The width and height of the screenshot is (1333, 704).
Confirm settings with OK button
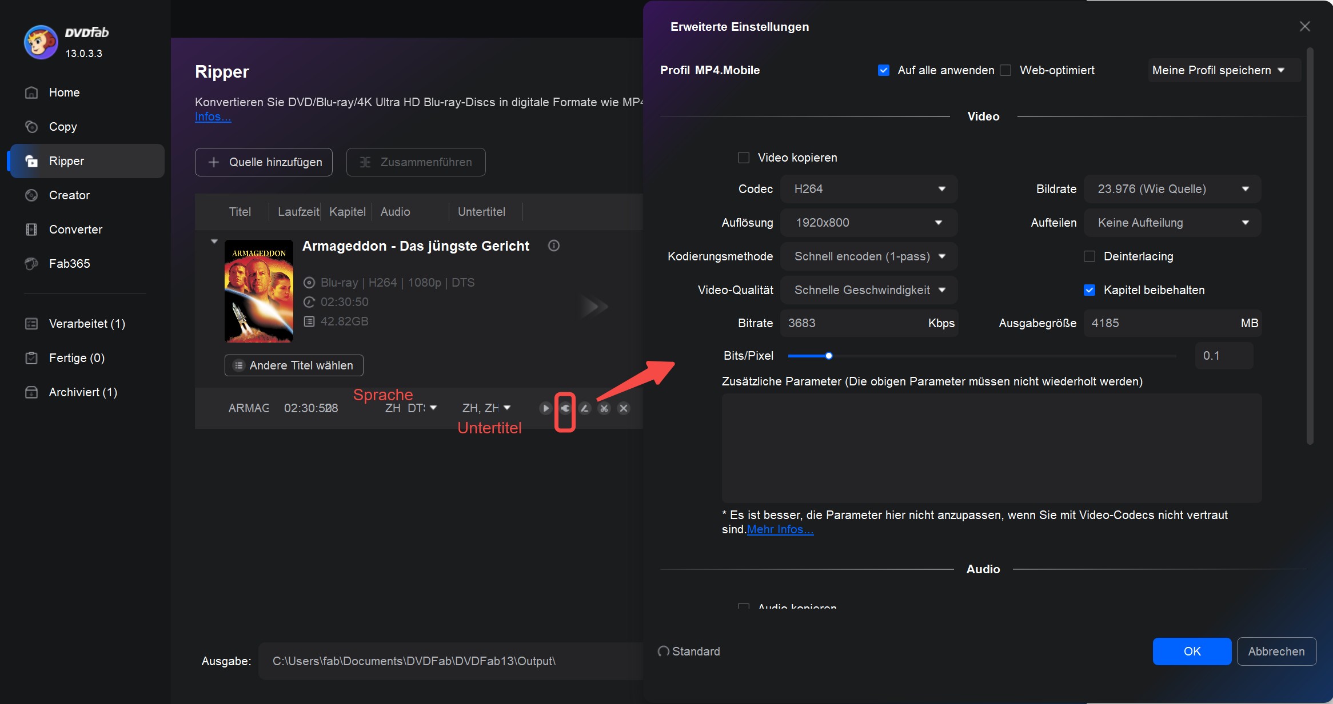click(x=1192, y=651)
